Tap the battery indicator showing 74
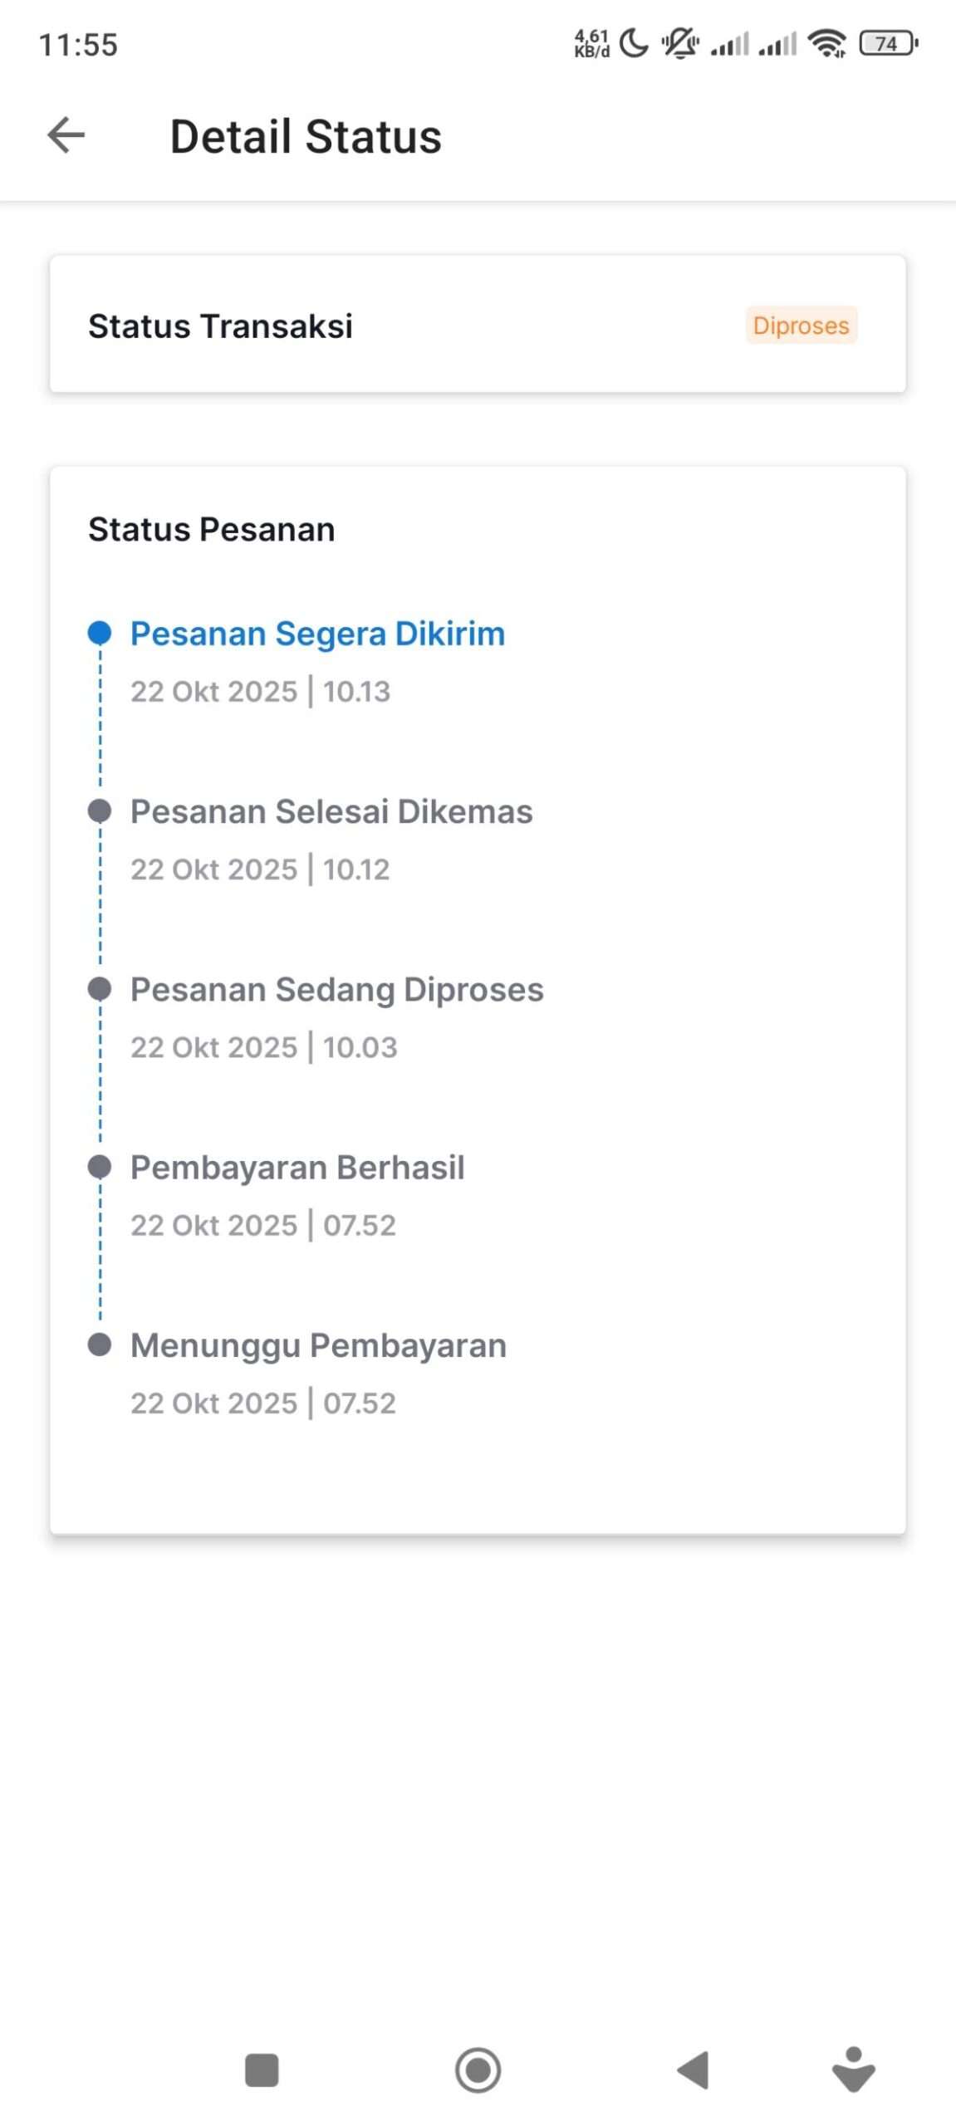Viewport: 956px width, 2126px height. [x=888, y=43]
